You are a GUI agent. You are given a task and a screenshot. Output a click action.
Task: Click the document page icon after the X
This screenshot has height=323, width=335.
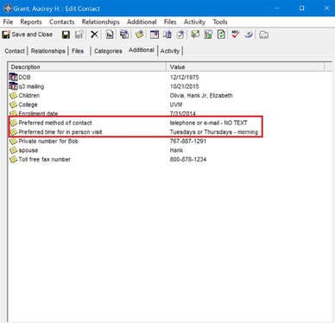pos(110,35)
